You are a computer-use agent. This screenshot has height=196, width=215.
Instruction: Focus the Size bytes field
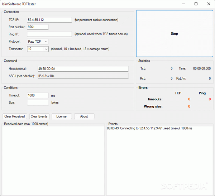[38, 102]
